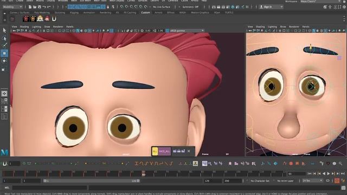Jump to the start of playback range
The height and width of the screenshot is (195, 347).
point(310,174)
